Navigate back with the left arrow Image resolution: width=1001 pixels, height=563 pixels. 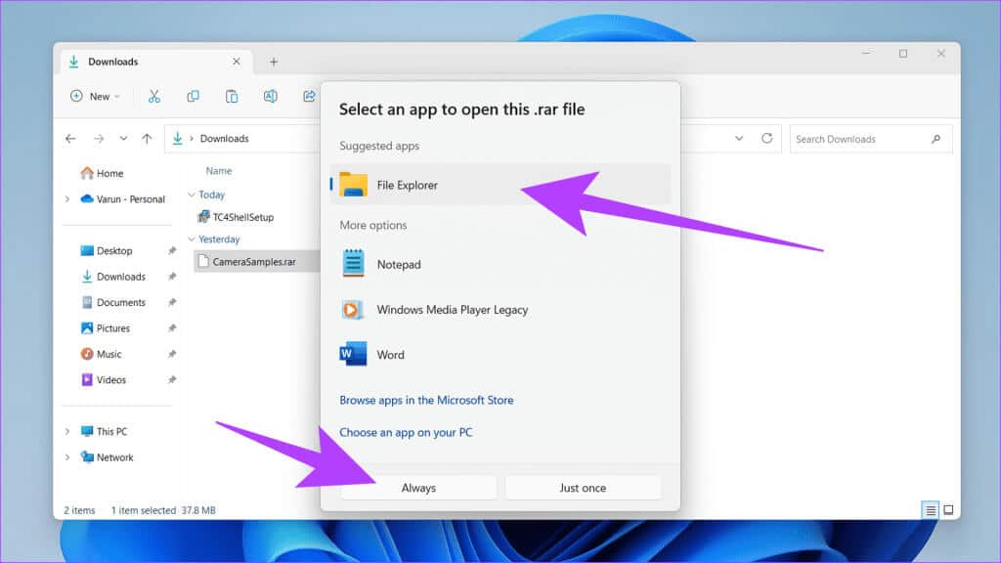[x=70, y=139]
